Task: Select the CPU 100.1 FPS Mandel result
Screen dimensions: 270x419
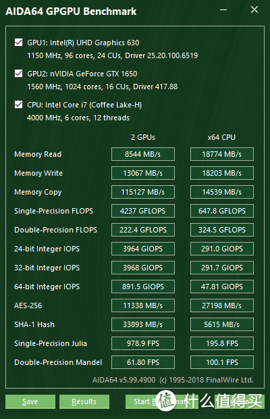Action: point(222,362)
